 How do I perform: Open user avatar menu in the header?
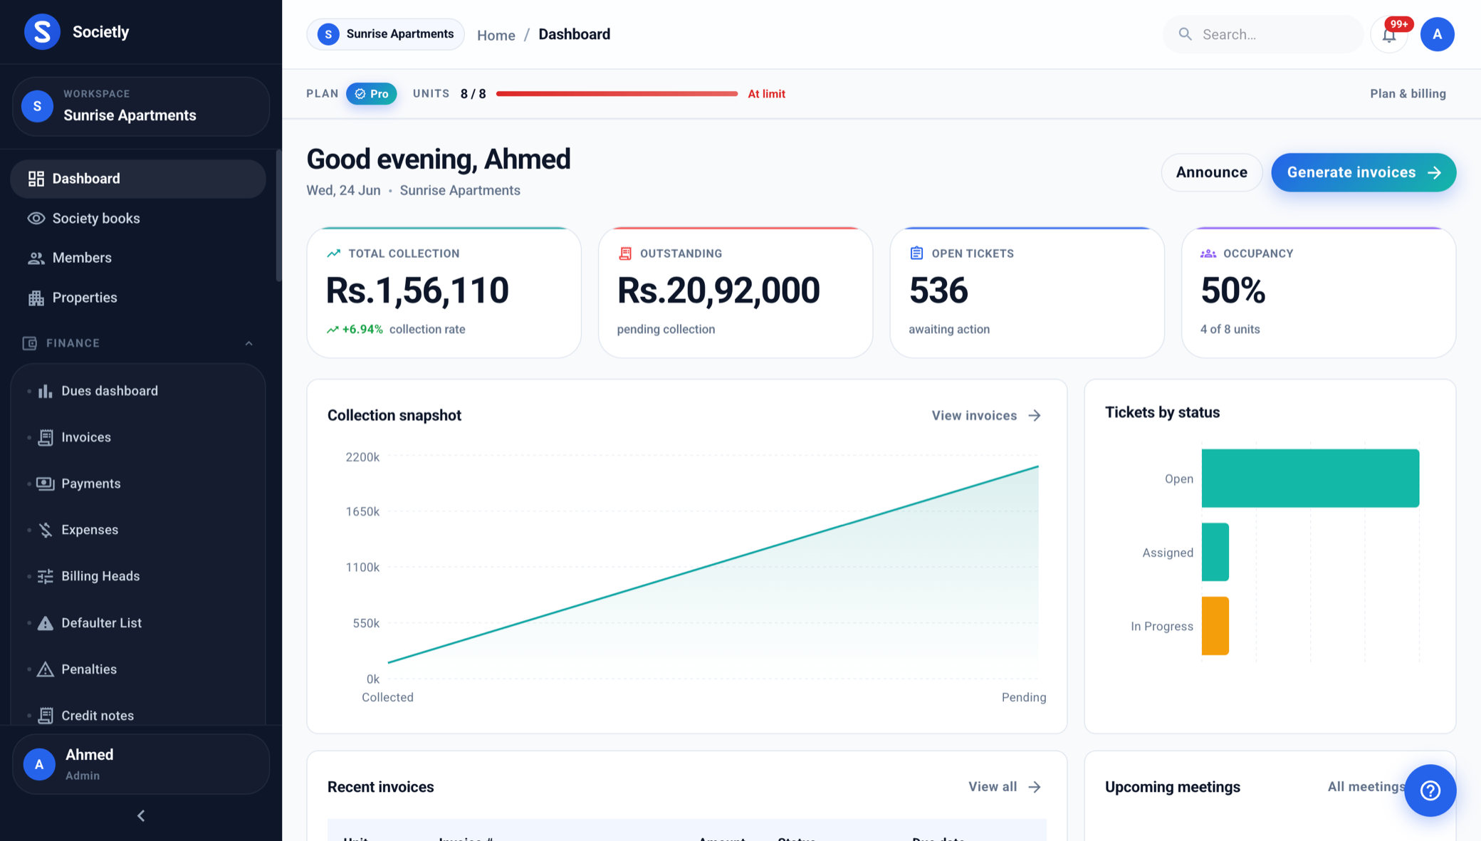[x=1437, y=34]
